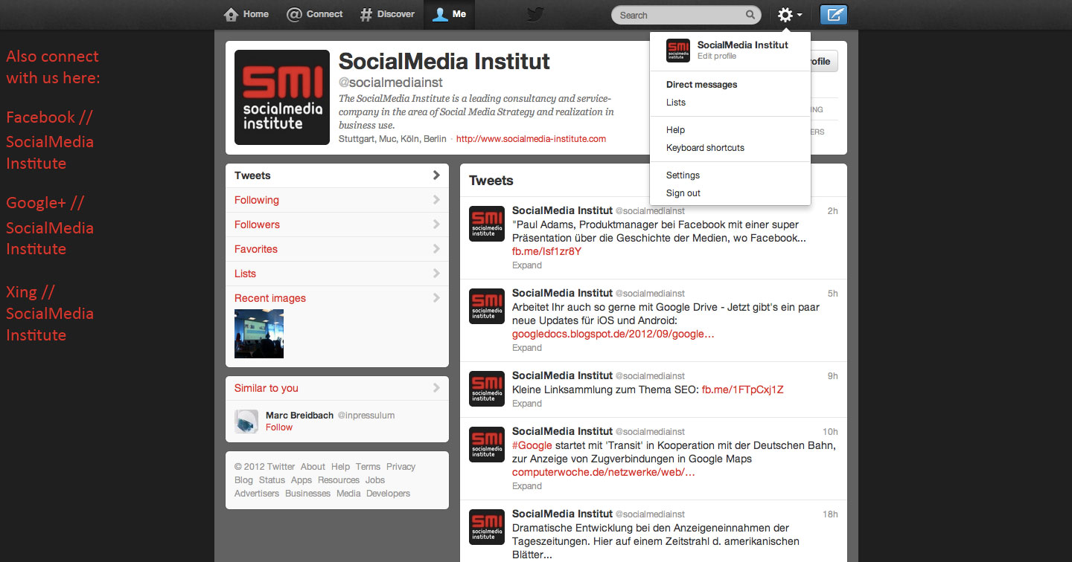Click Marc Breidbach's avatar icon

pos(246,421)
